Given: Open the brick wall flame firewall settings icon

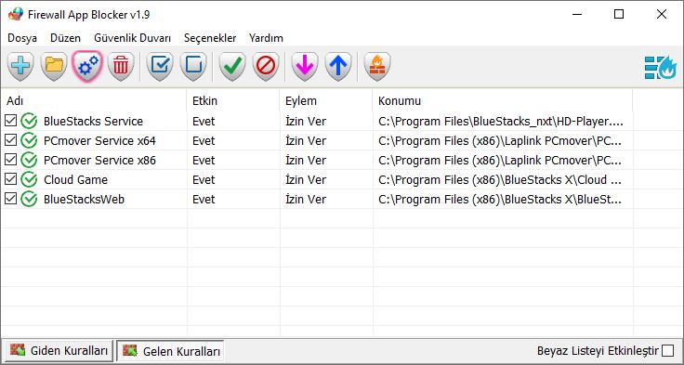Looking at the screenshot, I should click(x=377, y=66).
